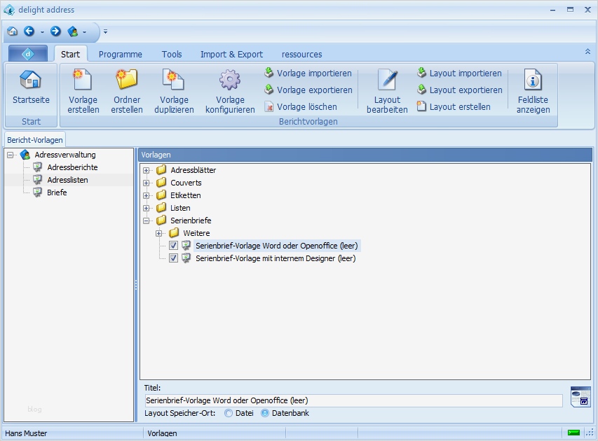The height and width of the screenshot is (441, 598).
Task: Select the Datei radio button
Action: point(229,413)
